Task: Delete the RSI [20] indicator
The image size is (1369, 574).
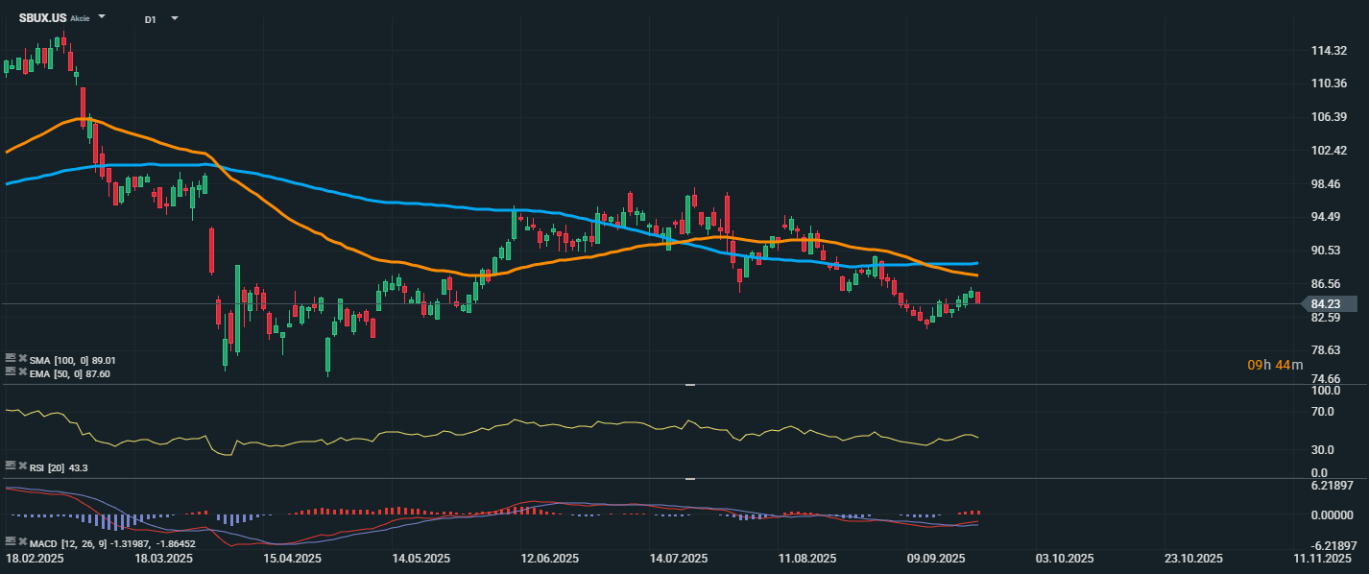Action: (x=22, y=466)
